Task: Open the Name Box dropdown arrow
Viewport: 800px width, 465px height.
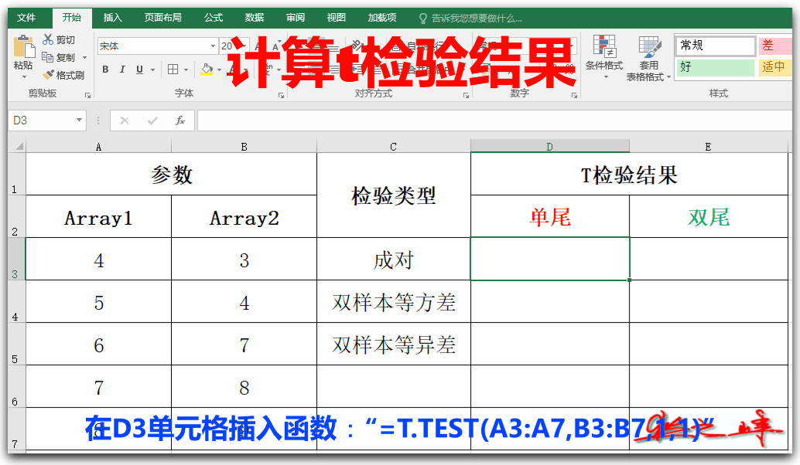Action: pos(79,120)
